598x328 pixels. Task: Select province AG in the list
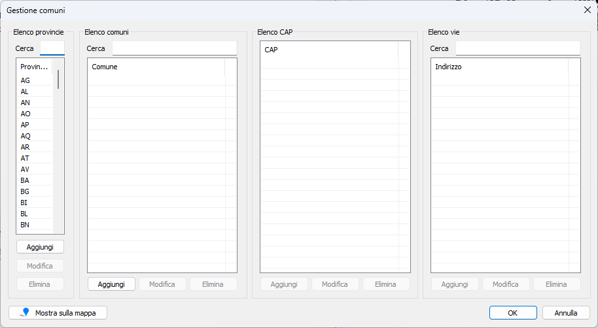click(x=26, y=80)
